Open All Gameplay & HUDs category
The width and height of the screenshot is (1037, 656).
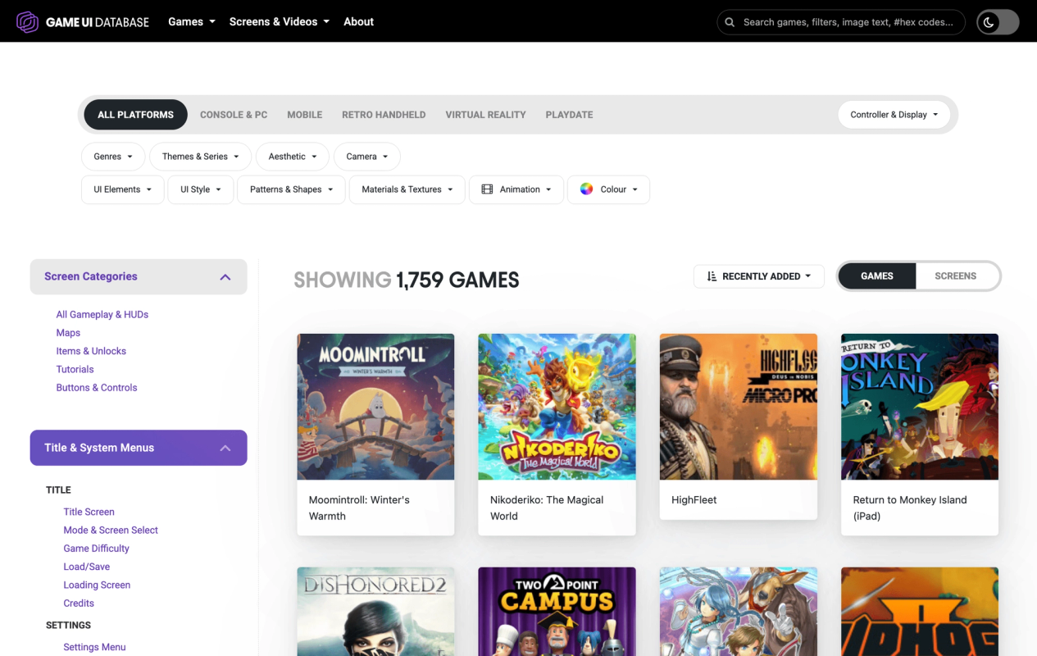(102, 315)
